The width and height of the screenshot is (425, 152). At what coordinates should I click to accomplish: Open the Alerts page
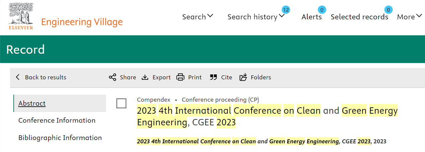coord(312,17)
